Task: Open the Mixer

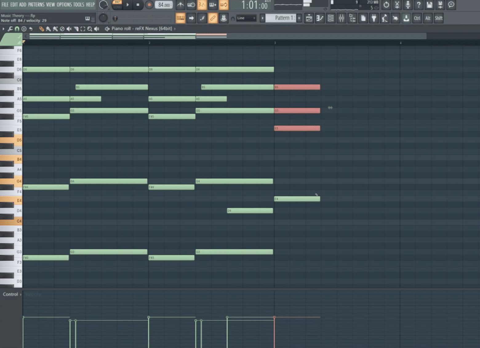Action: [342, 18]
